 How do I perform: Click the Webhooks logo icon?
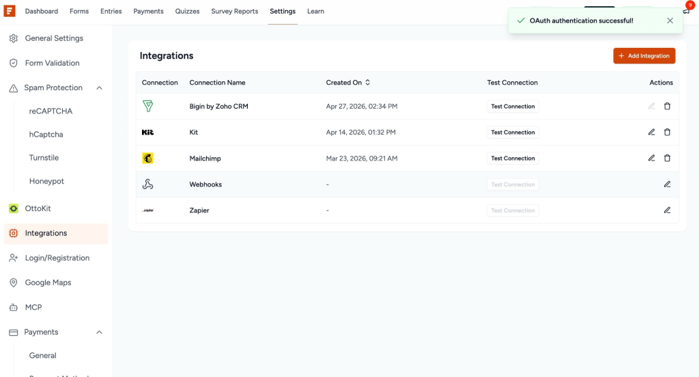(147, 184)
